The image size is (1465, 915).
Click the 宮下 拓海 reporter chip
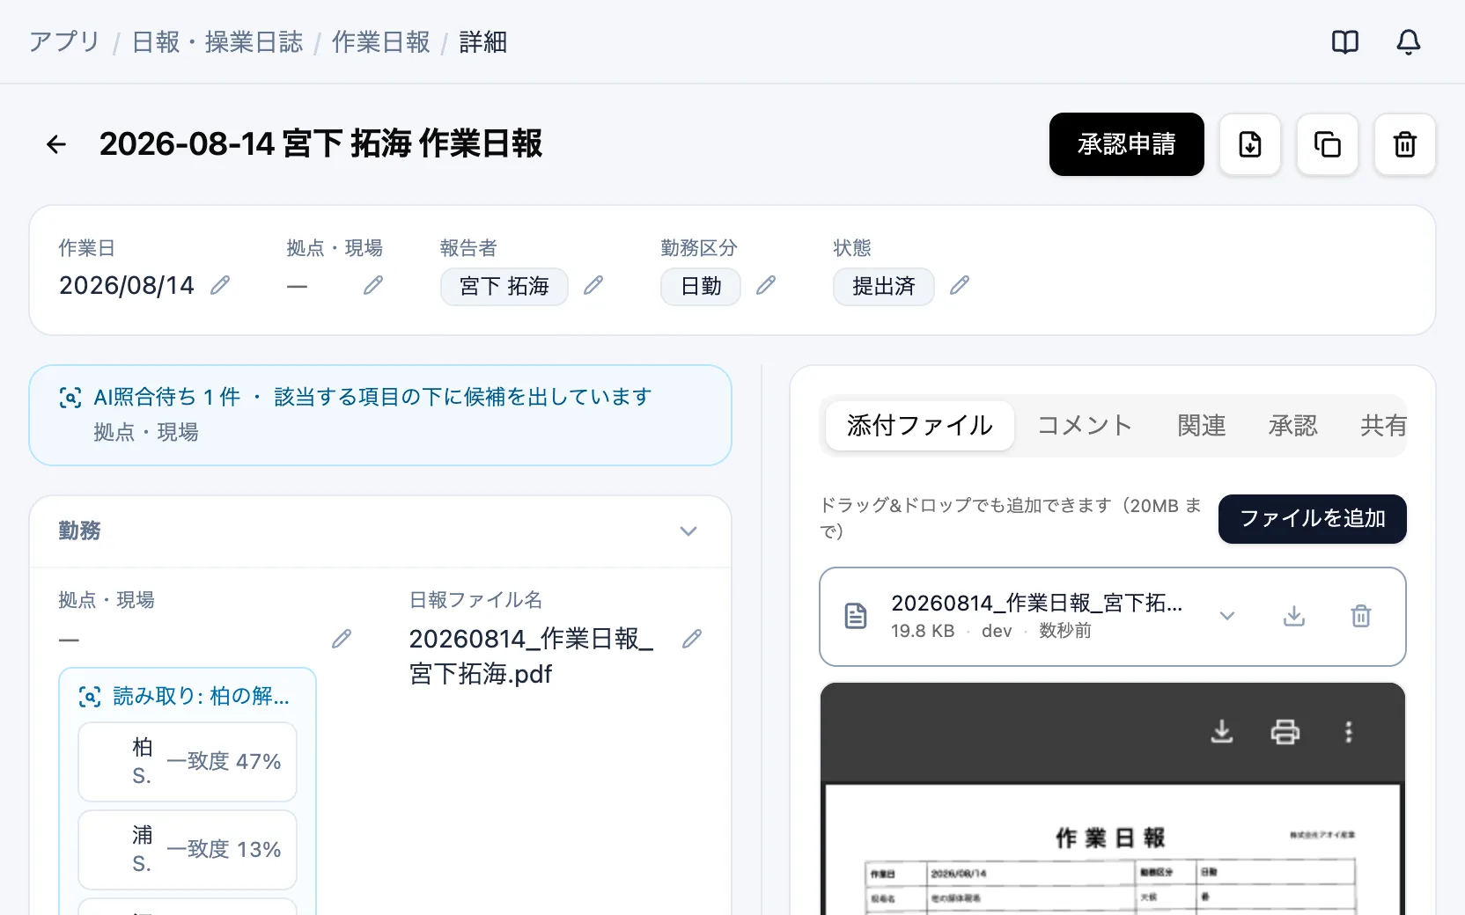click(504, 287)
